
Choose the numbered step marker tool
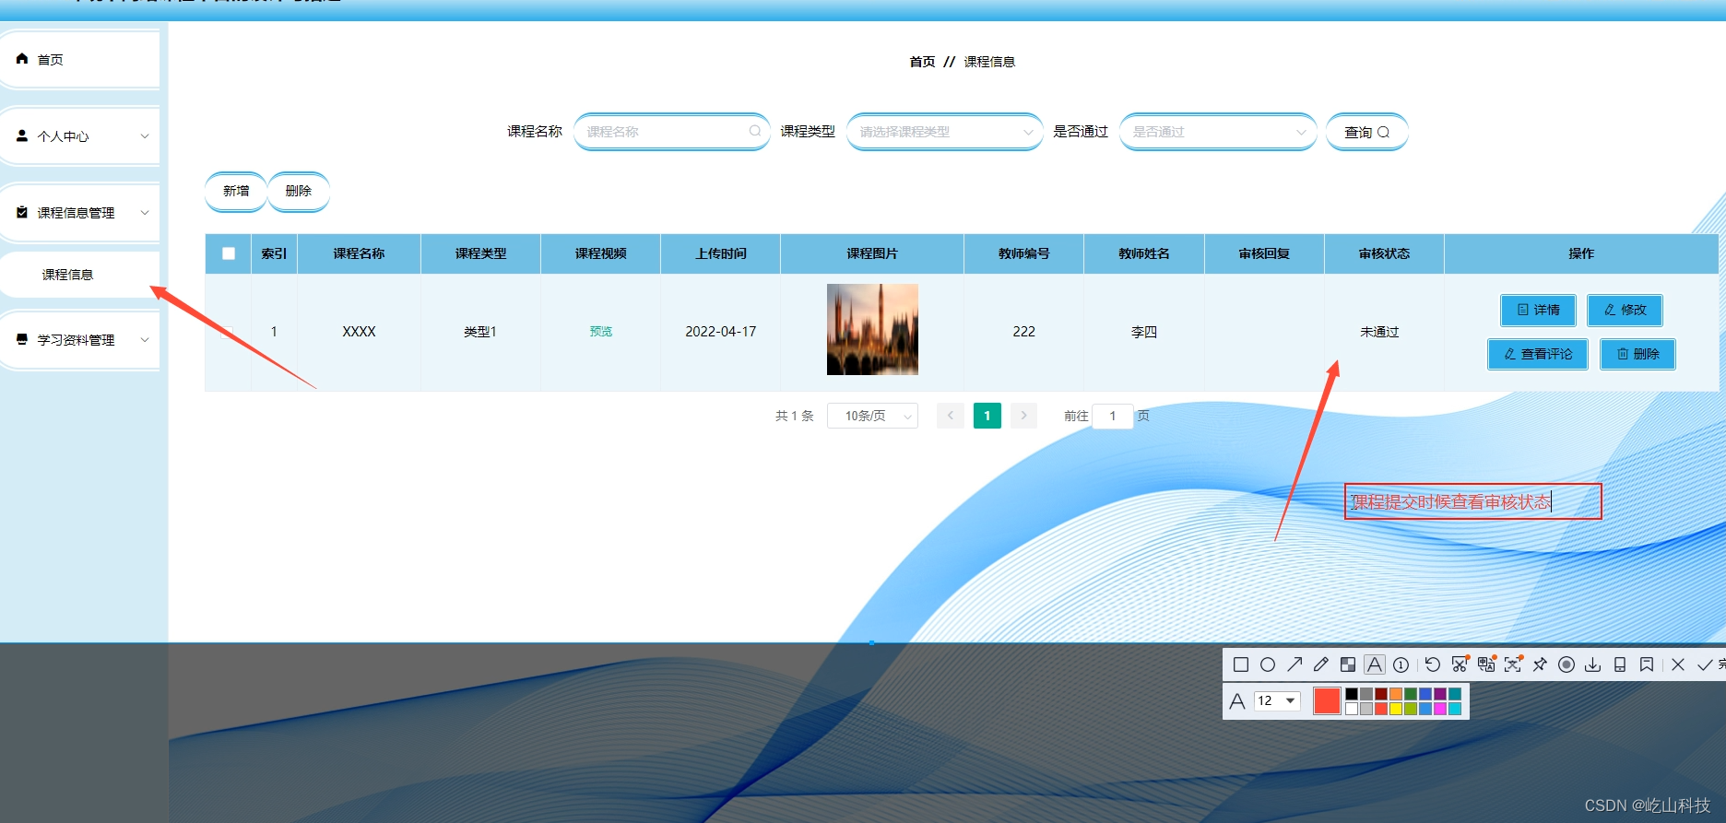pos(1401,664)
